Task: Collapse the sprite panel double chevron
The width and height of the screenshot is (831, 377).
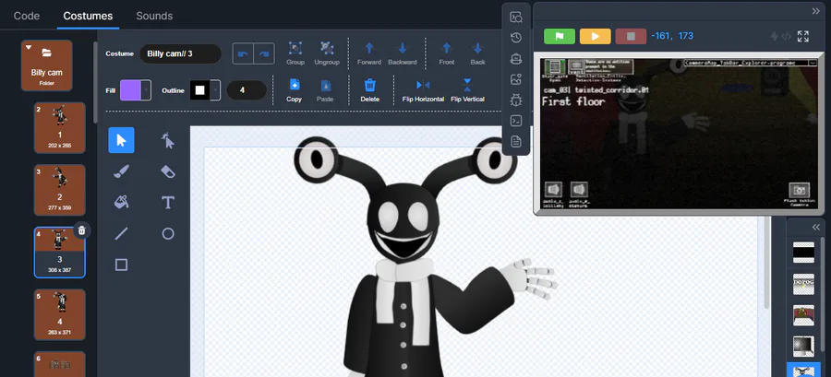Action: click(x=815, y=228)
